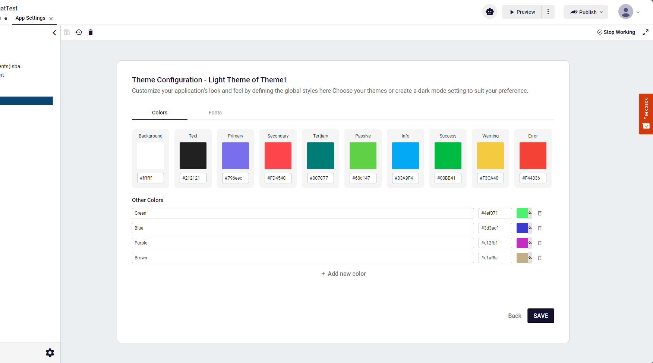
Task: Close the App Settings tab
Action: tap(51, 19)
